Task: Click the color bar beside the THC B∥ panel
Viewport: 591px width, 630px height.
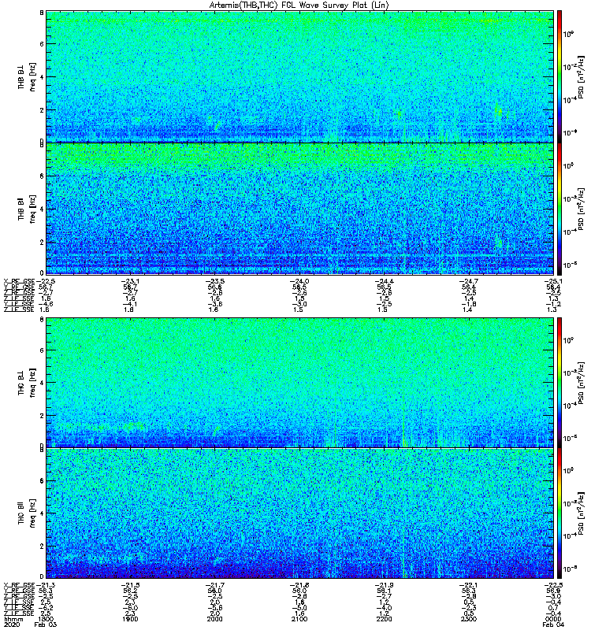Action: (559, 513)
